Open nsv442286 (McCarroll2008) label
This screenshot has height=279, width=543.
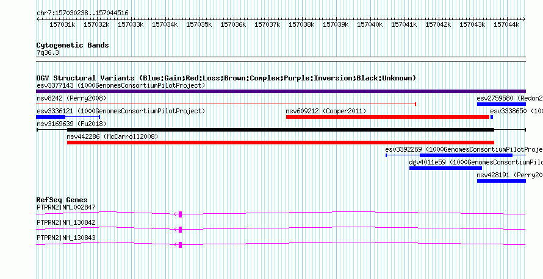click(112, 137)
